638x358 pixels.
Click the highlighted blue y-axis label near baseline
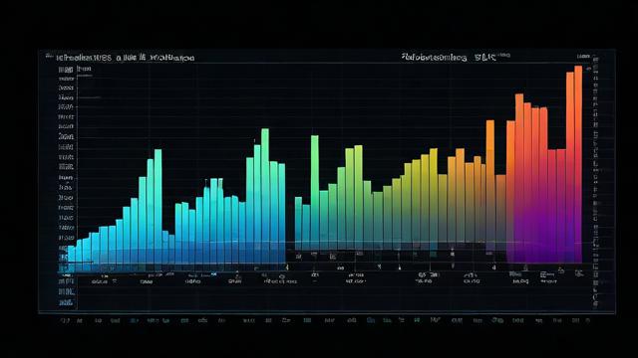coord(64,268)
